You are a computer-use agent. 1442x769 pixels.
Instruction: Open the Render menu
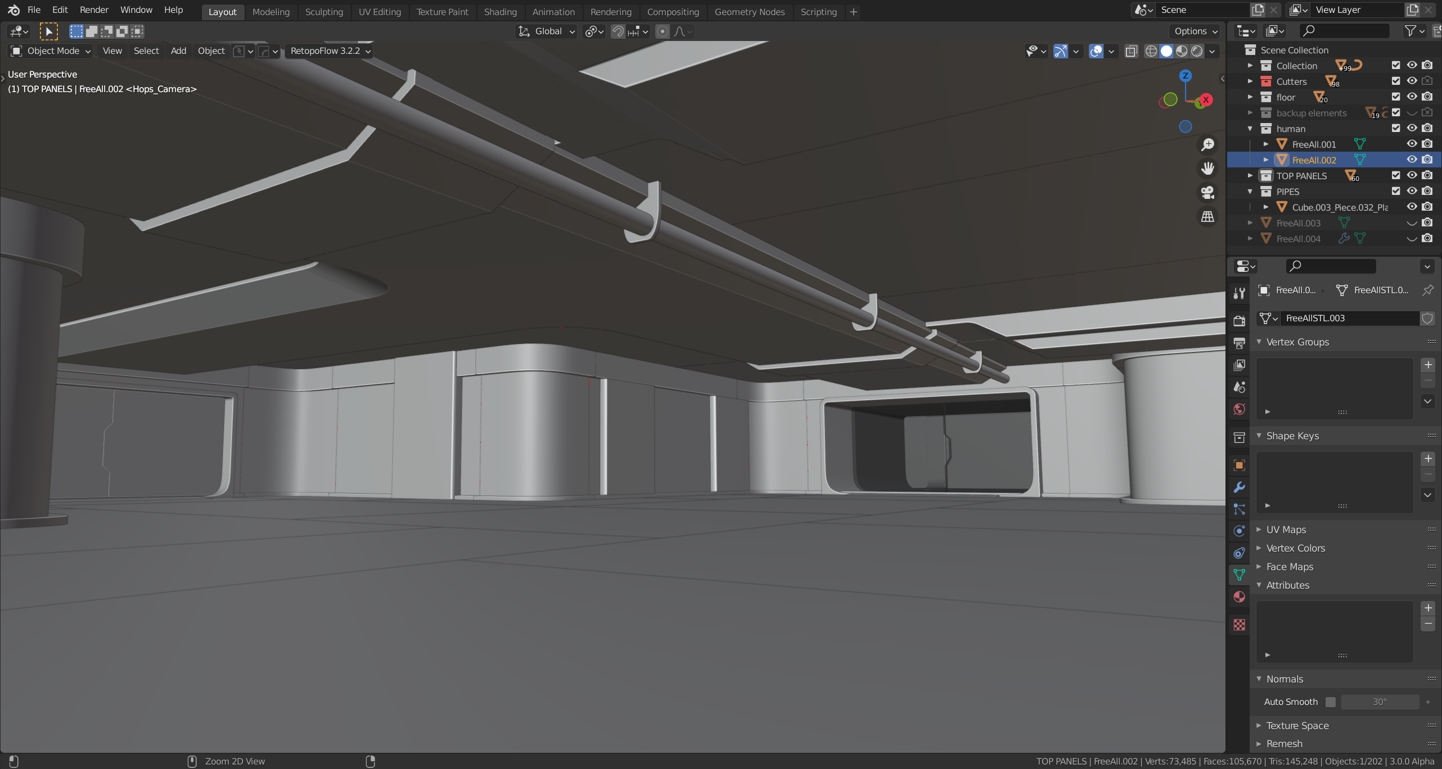[x=94, y=10]
